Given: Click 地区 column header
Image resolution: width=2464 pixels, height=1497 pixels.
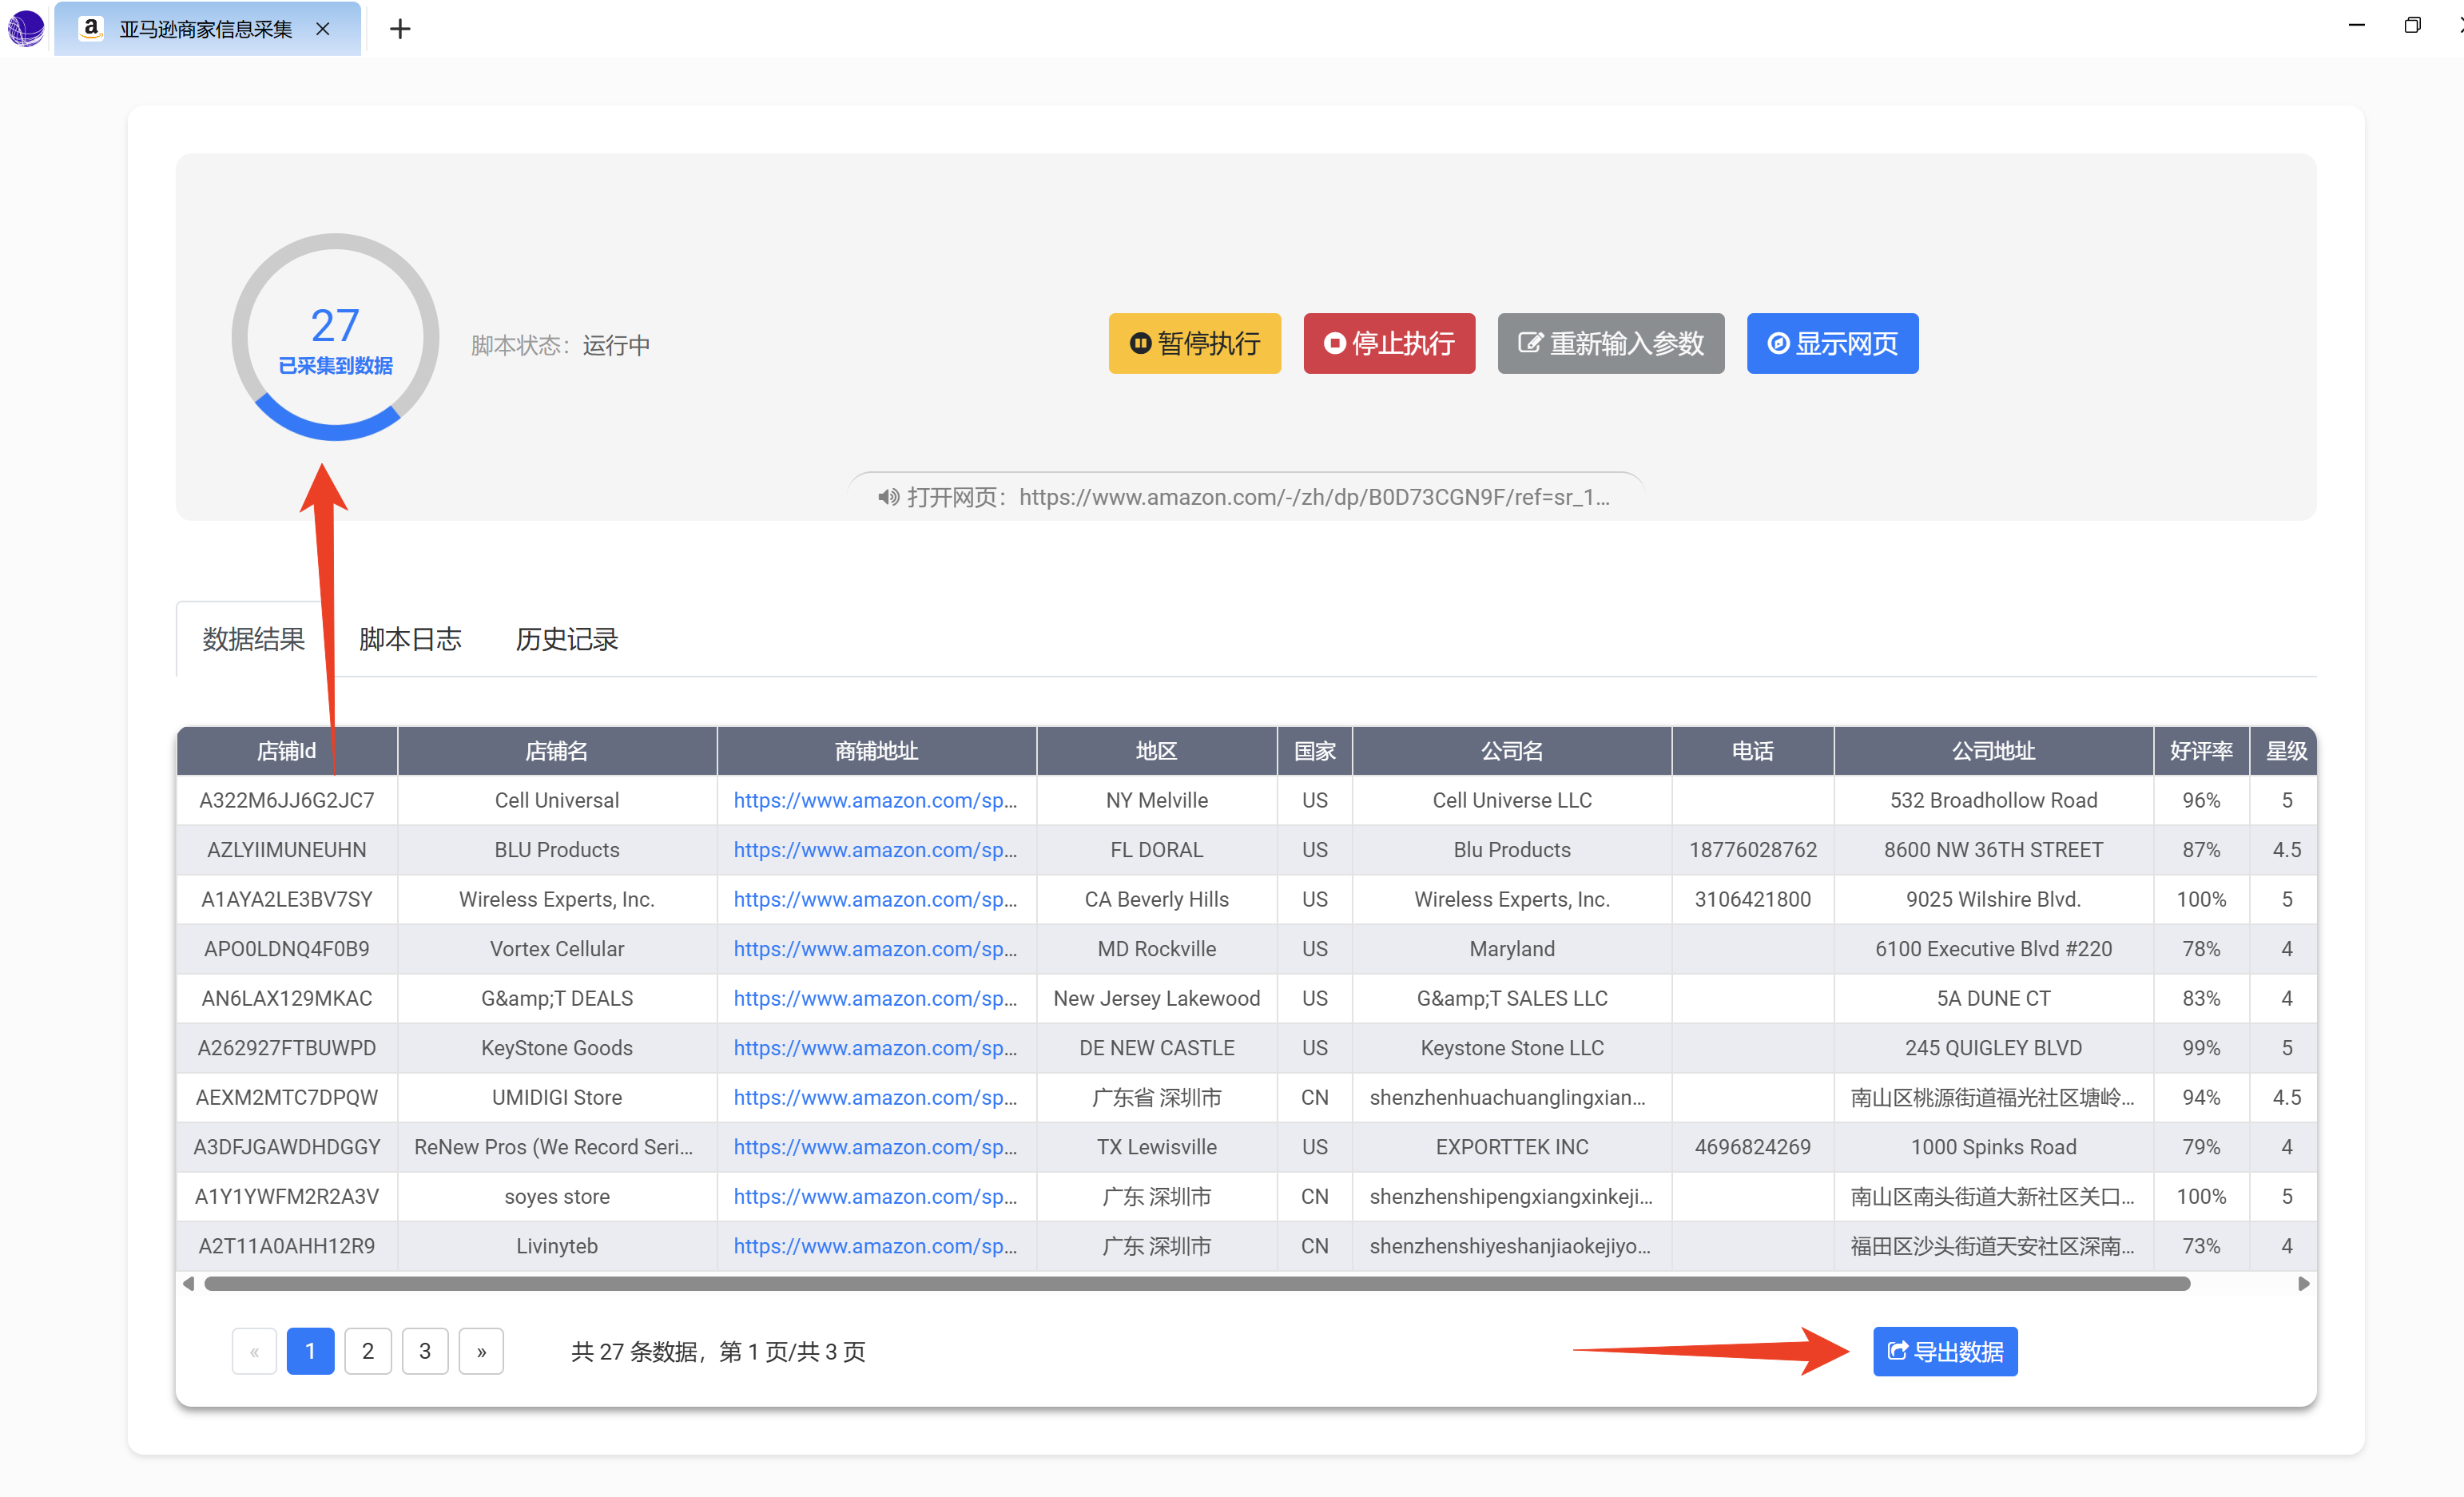Looking at the screenshot, I should click(1157, 751).
